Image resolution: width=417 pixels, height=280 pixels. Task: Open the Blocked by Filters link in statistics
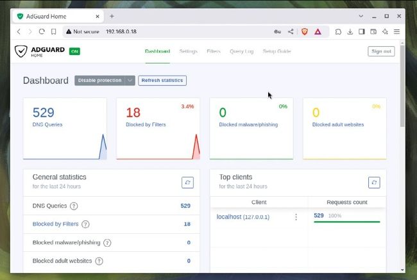(56, 224)
